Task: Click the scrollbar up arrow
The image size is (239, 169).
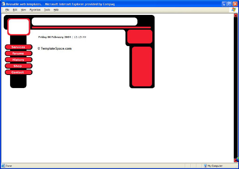Action: coord(236,16)
